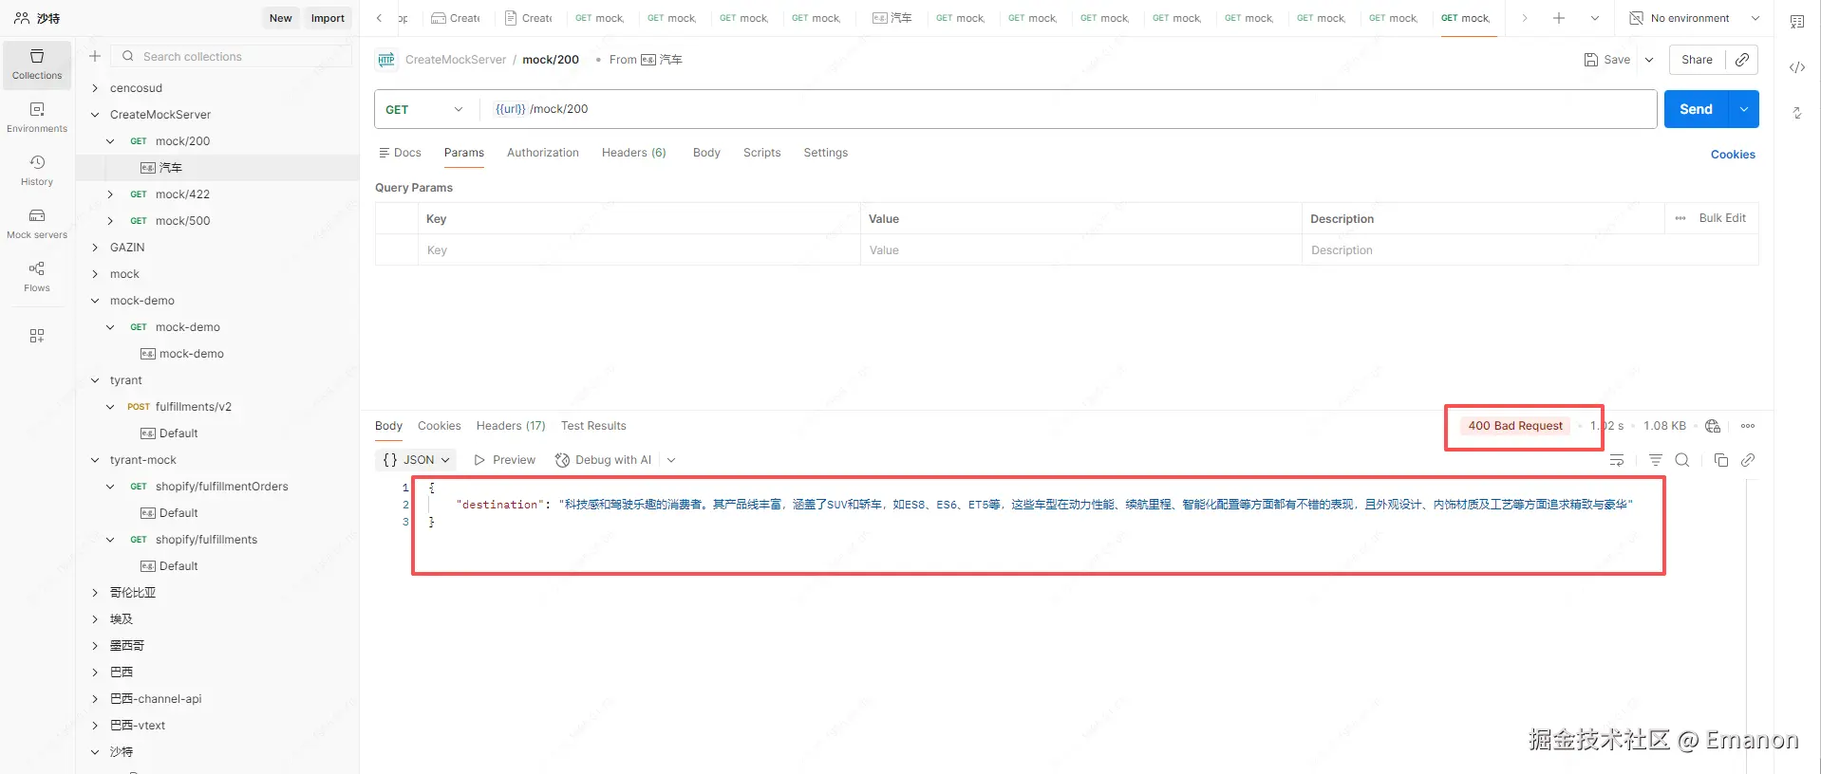Switch to the Settings tab
1821x774 pixels.
(826, 153)
